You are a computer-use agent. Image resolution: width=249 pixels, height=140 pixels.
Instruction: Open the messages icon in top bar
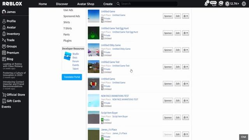221,3
